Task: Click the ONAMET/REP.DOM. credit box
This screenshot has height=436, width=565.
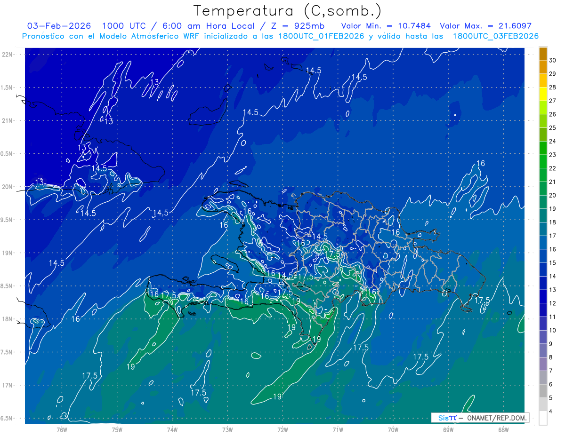Action: (x=480, y=418)
